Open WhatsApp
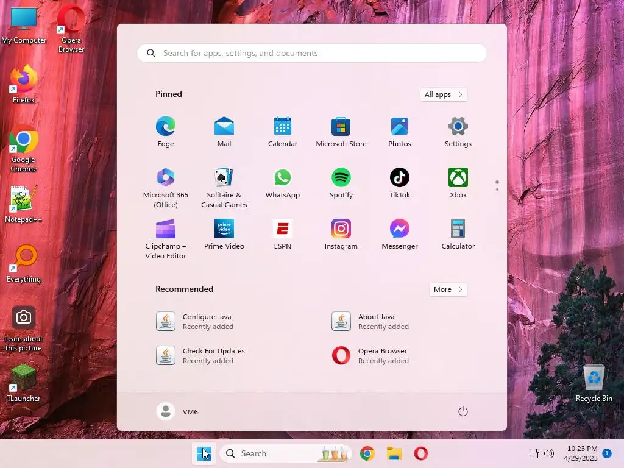This screenshot has height=468, width=624. 283,184
